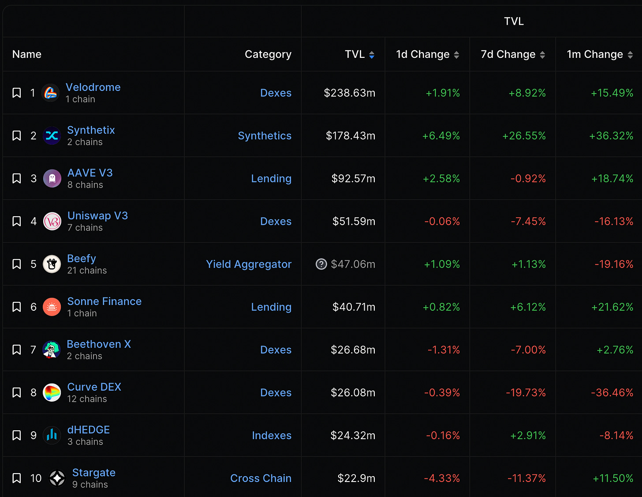Open the Curve DEX link
This screenshot has width=642, height=497.
tap(94, 387)
